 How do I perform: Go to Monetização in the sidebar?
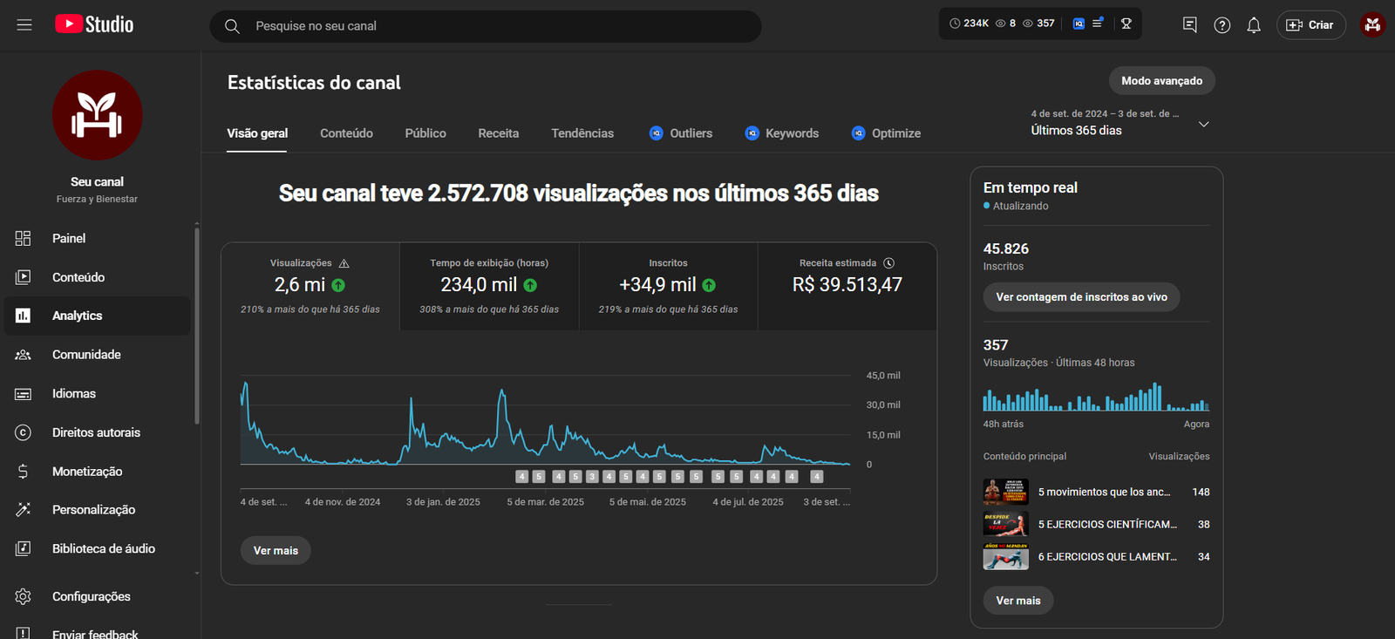(x=87, y=472)
